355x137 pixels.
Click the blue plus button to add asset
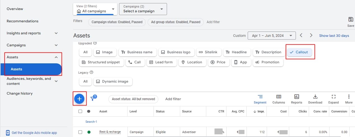[79, 99]
